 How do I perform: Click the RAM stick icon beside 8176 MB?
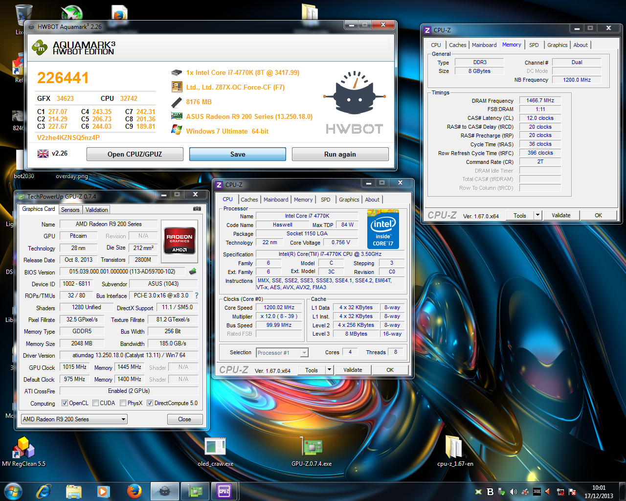click(x=177, y=102)
